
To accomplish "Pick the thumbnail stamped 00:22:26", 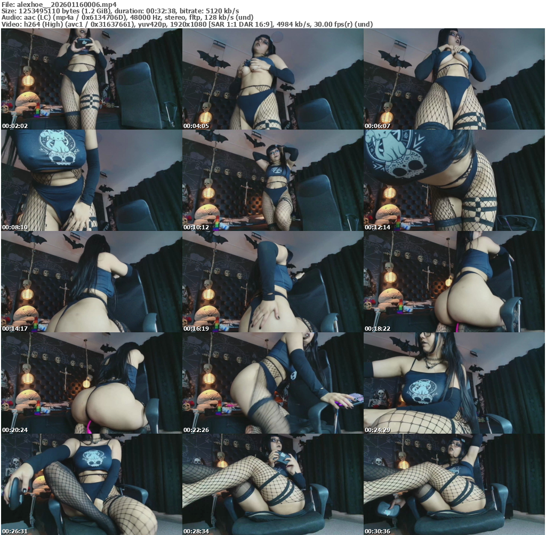I will pos(273,383).
